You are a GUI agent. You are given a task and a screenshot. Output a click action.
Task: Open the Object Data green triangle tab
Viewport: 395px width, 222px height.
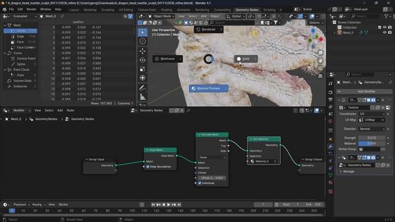(331, 175)
